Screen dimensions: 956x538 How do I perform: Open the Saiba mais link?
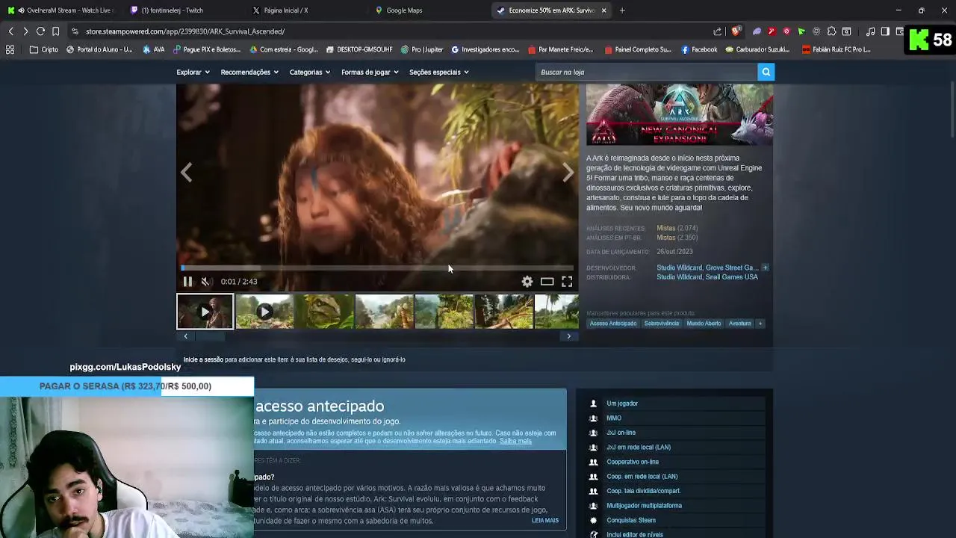515,441
